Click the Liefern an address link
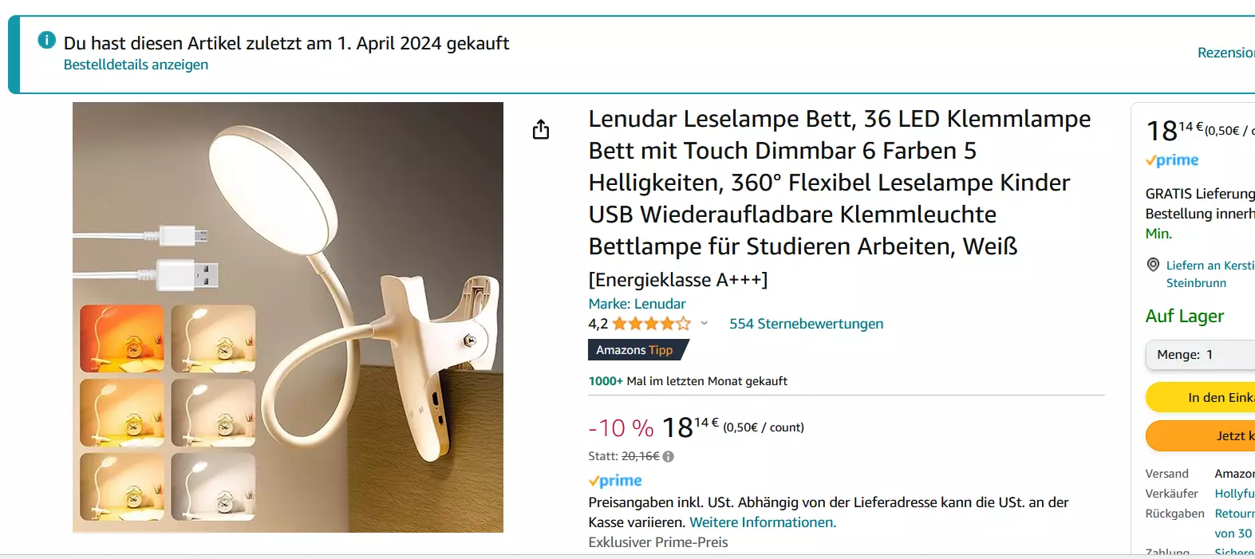 point(1210,274)
